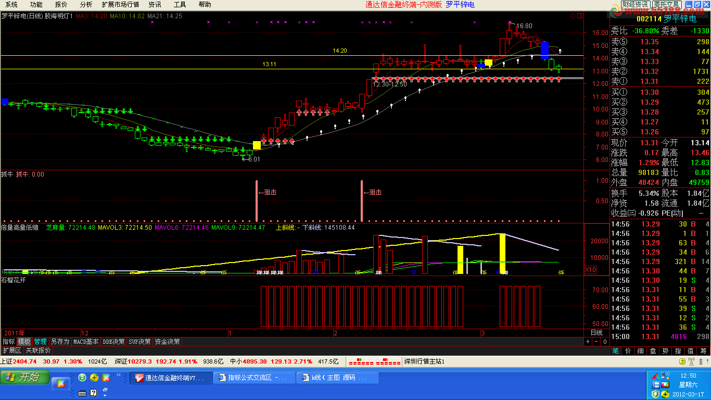Select the 筹 tab in the quote panel
Viewport: 711px width, 400px height.
[x=703, y=351]
